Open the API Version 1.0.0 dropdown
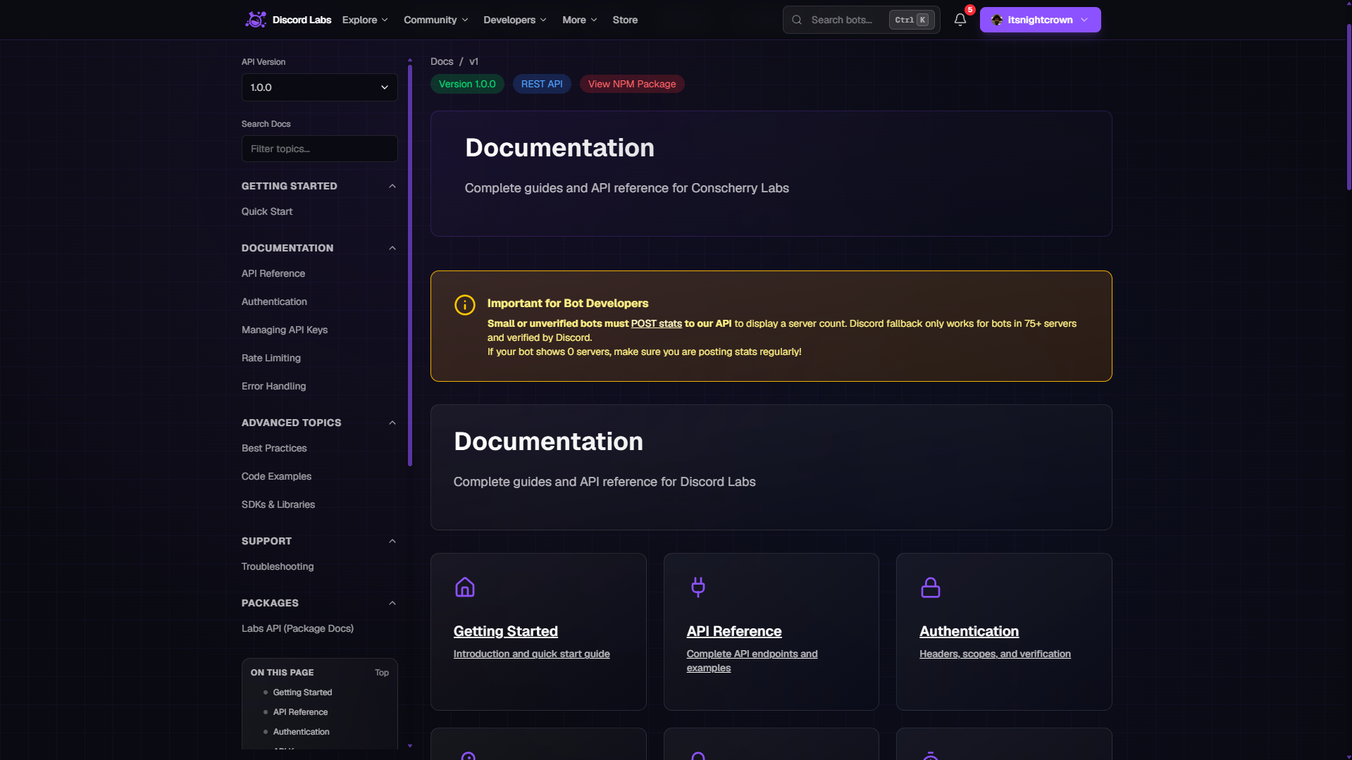This screenshot has height=760, width=1352. 320,87
